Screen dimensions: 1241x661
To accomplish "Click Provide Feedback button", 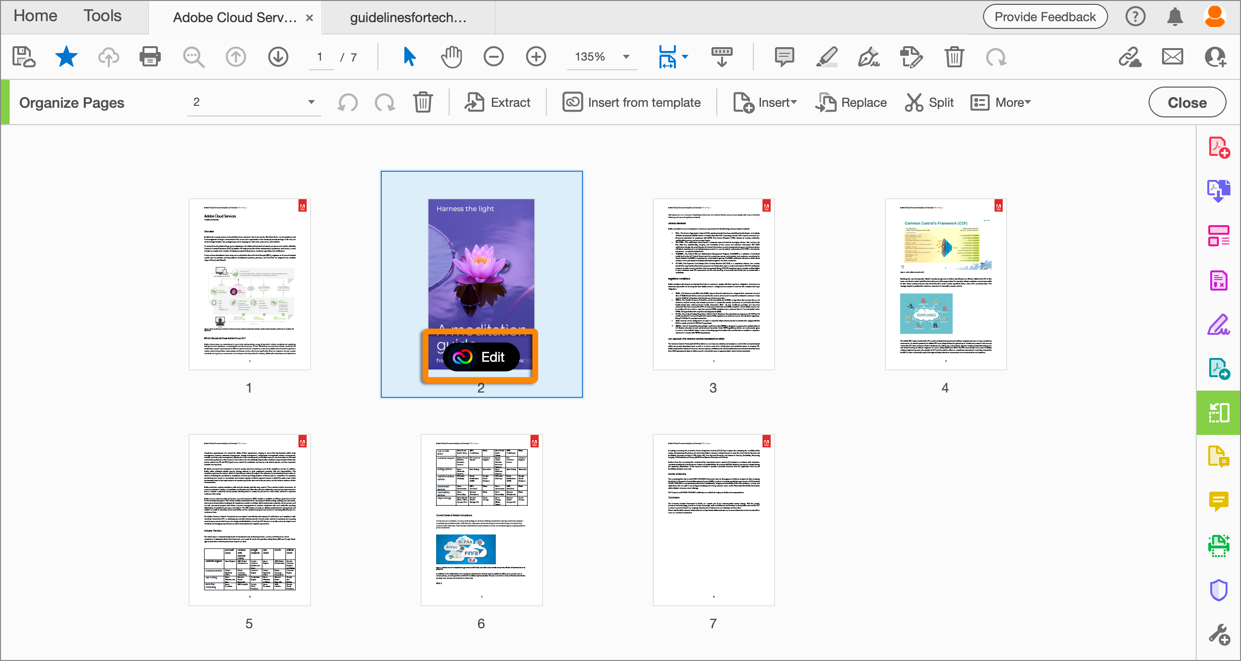I will pyautogui.click(x=1045, y=17).
